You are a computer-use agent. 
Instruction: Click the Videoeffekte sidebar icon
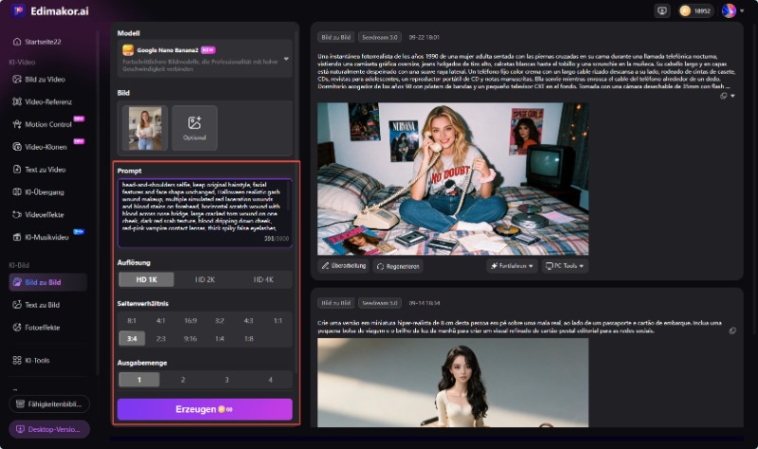(x=17, y=215)
